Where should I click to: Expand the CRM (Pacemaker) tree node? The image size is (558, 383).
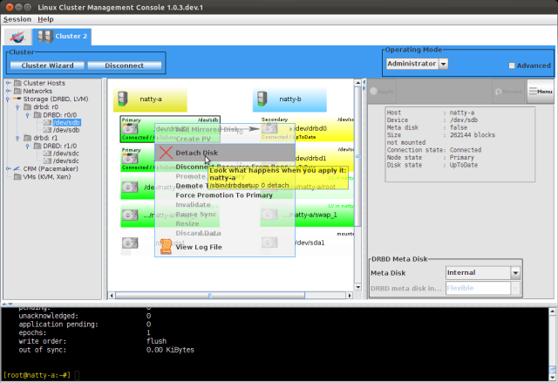pyautogui.click(x=9, y=168)
